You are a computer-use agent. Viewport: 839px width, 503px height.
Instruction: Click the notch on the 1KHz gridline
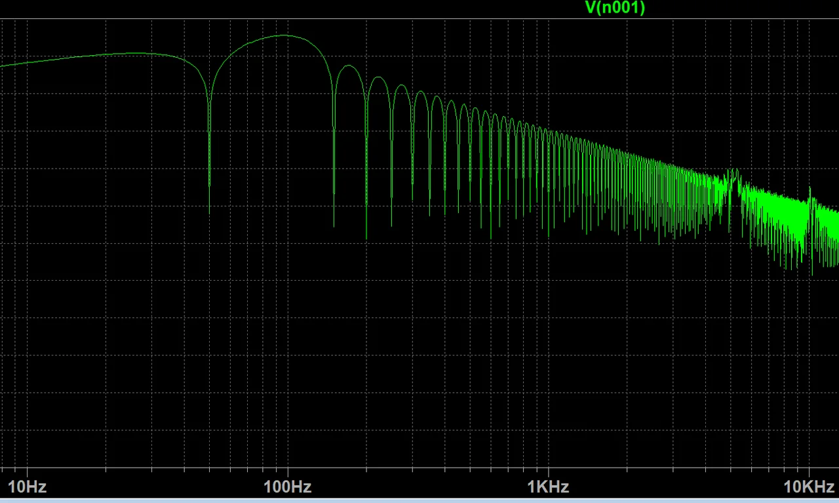tap(548, 230)
